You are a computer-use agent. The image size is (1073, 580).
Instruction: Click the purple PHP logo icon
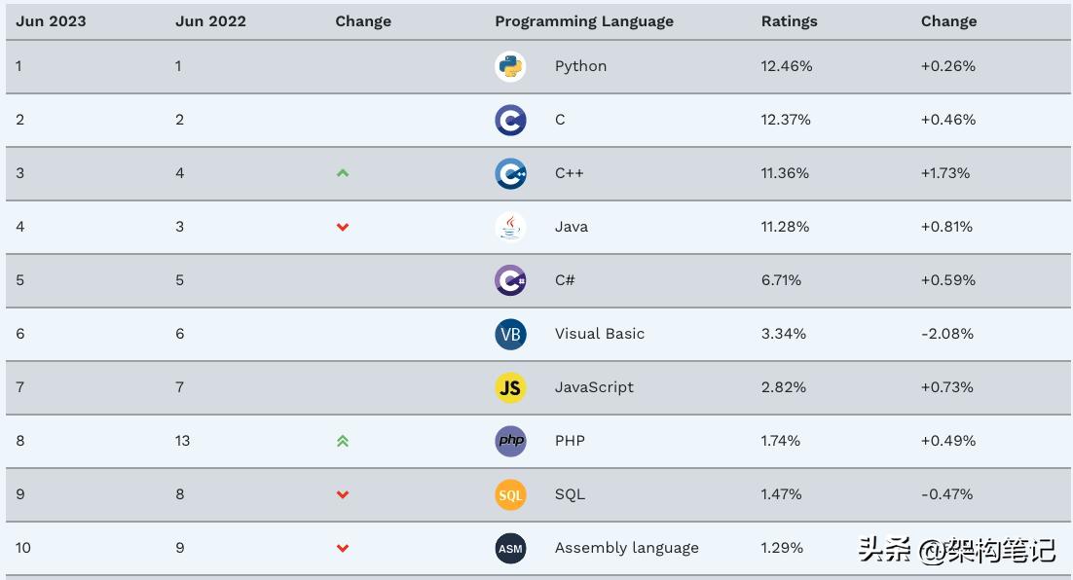tap(510, 441)
